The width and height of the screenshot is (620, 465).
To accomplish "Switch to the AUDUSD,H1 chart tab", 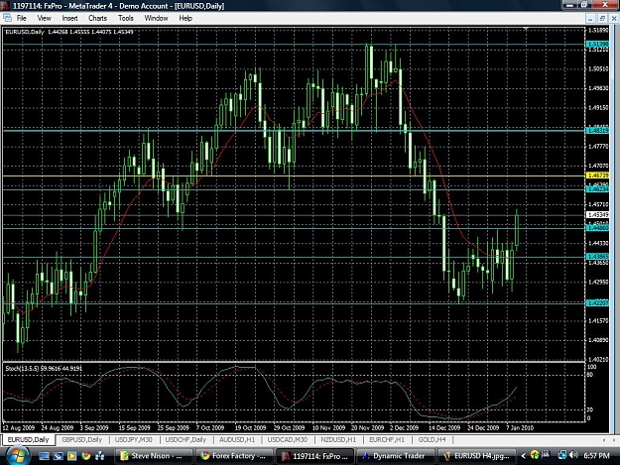I will tap(237, 439).
